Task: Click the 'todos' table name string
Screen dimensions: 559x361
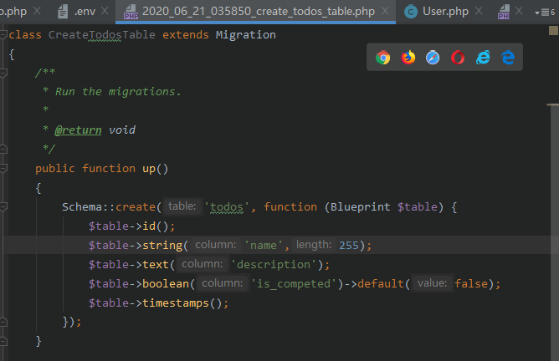Action: 227,207
